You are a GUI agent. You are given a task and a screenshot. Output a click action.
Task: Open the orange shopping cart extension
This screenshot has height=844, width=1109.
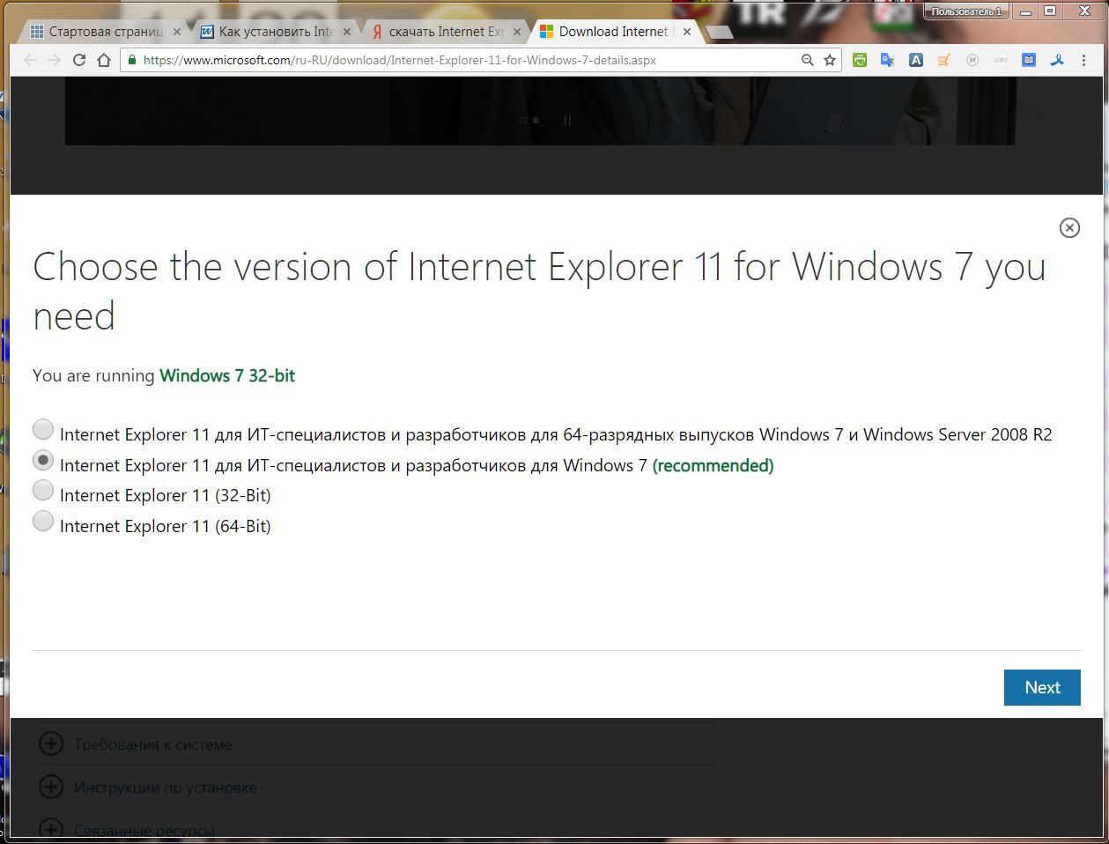944,60
